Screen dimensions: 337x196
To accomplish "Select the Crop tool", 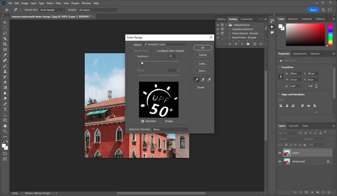I will [x=5, y=44].
